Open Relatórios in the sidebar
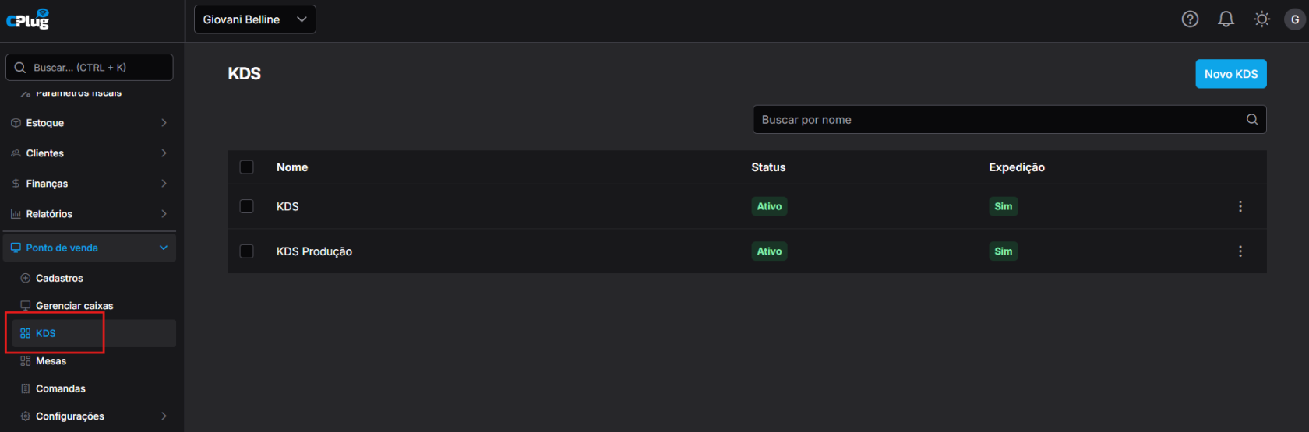This screenshot has width=1309, height=432. coord(49,214)
